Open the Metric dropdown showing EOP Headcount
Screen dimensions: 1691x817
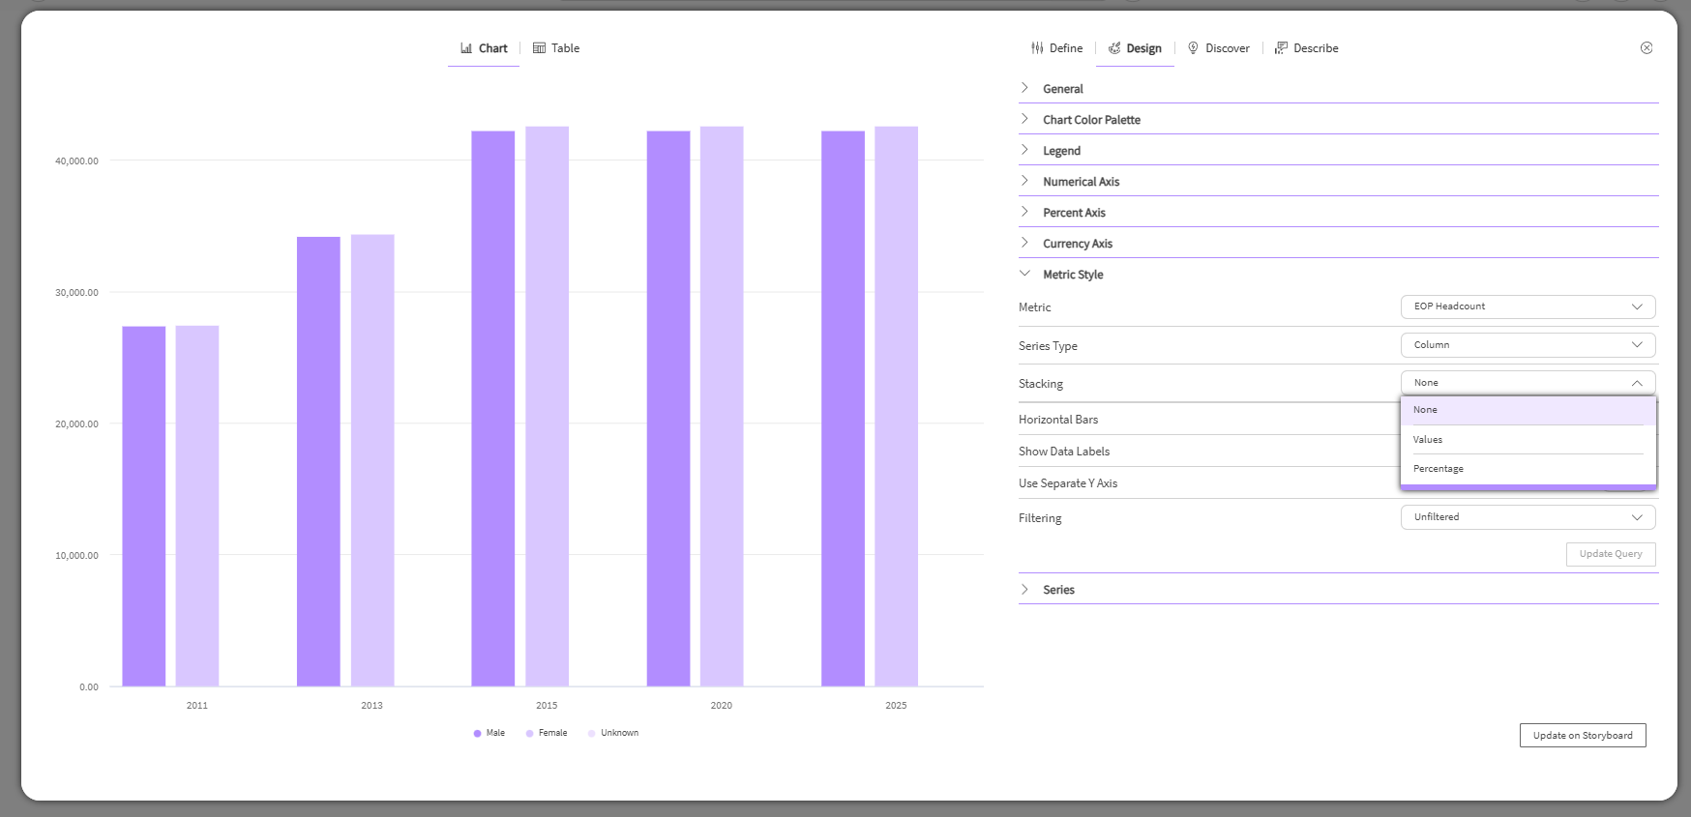[1527, 306]
